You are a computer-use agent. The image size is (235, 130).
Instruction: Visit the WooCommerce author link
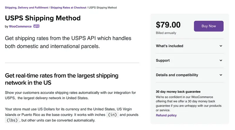(20, 26)
